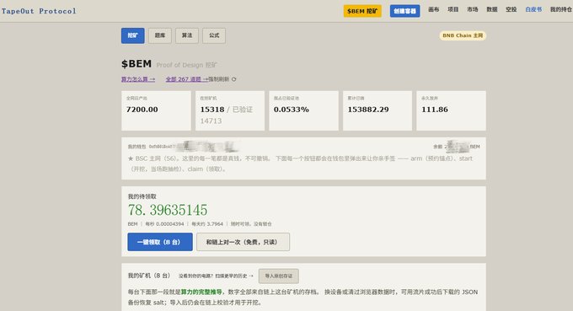Viewport: 573px width, 311px height.
Task: Switch to the 公式 tab
Action: (214, 35)
